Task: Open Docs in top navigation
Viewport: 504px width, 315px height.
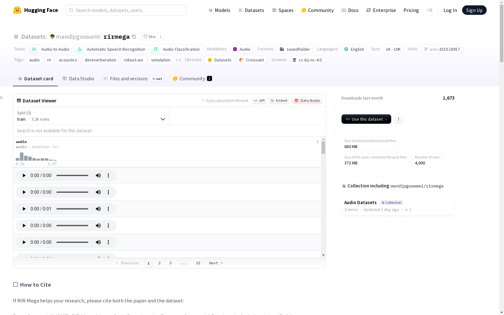Action: click(350, 10)
